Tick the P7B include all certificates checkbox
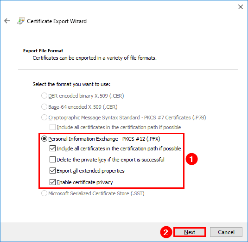The width and height of the screenshot is (248, 242). coord(52,127)
